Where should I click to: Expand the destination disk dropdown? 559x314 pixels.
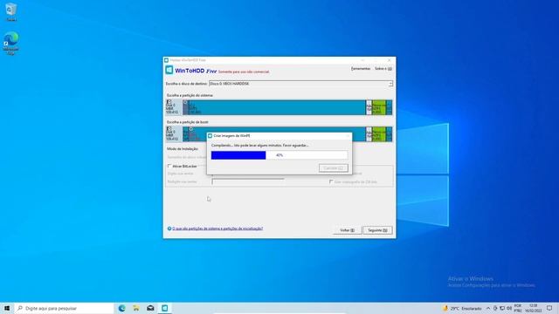coord(390,84)
